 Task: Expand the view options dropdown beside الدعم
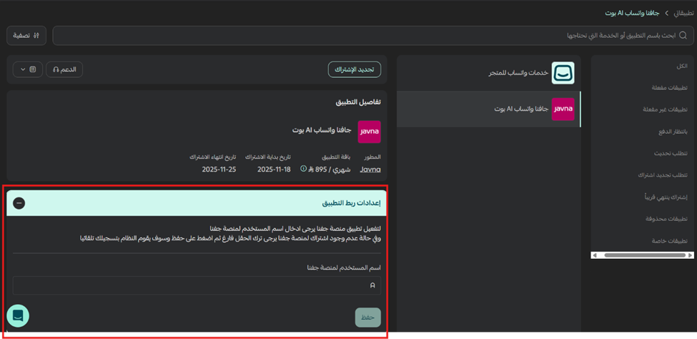coord(28,69)
